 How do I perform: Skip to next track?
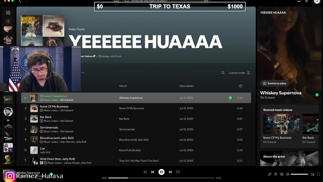(170, 172)
